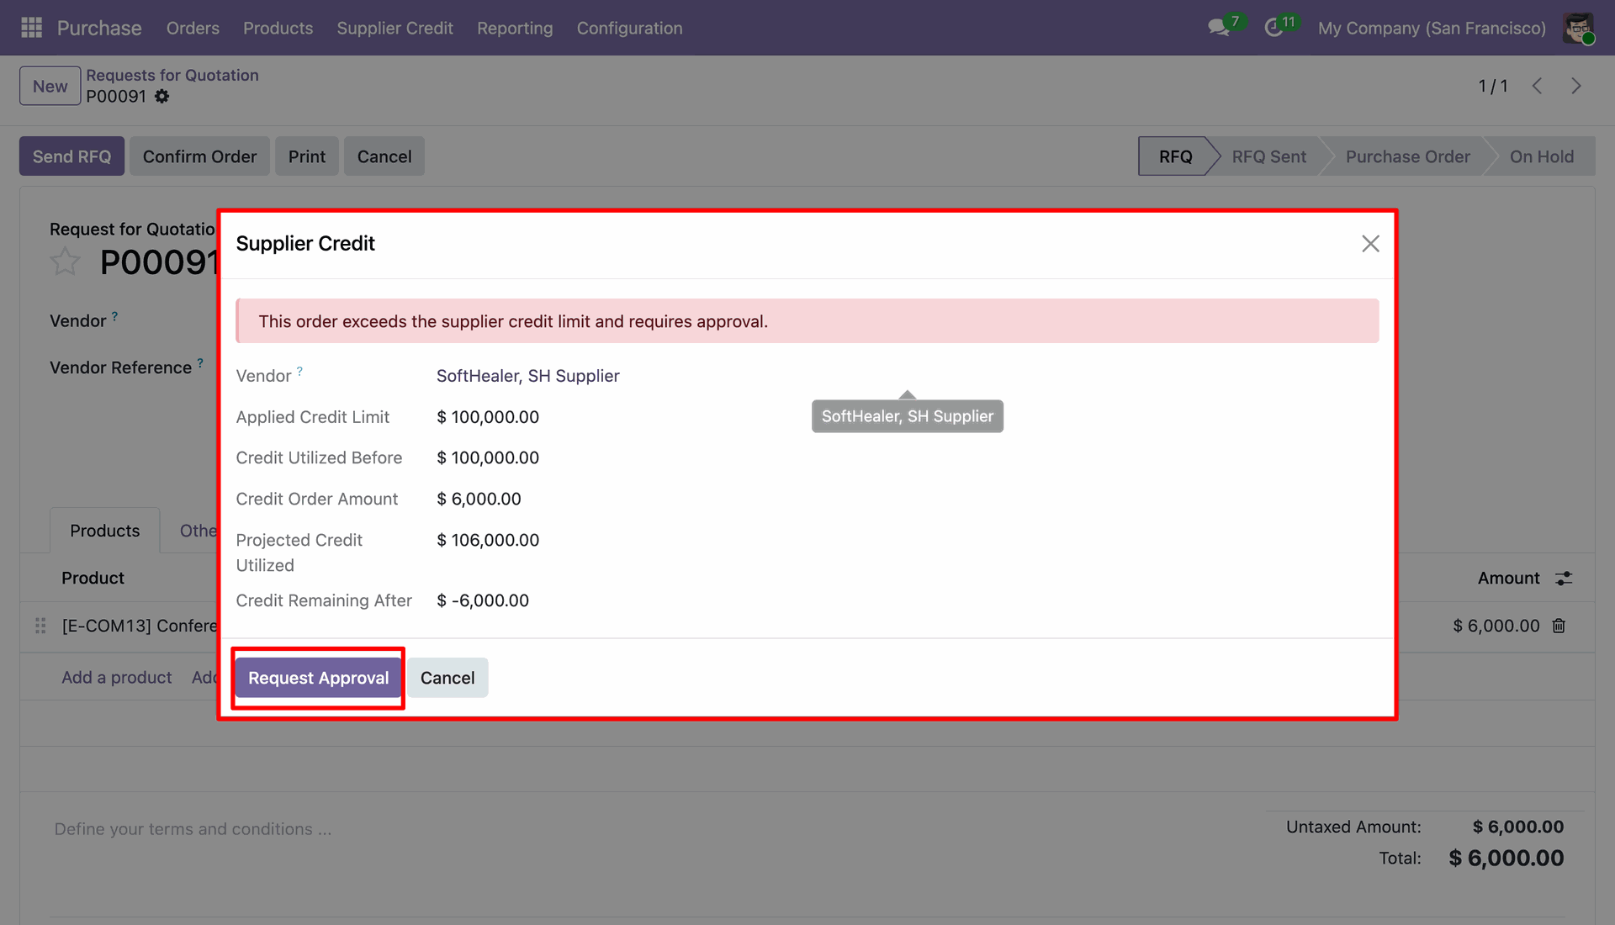Show help tooltip for Vendor Reference
The height and width of the screenshot is (925, 1615).
point(200,362)
